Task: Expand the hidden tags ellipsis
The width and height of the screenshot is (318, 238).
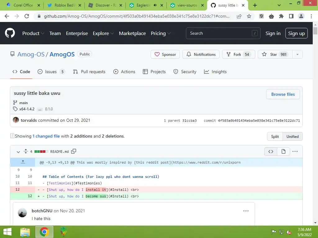Action: (40, 109)
